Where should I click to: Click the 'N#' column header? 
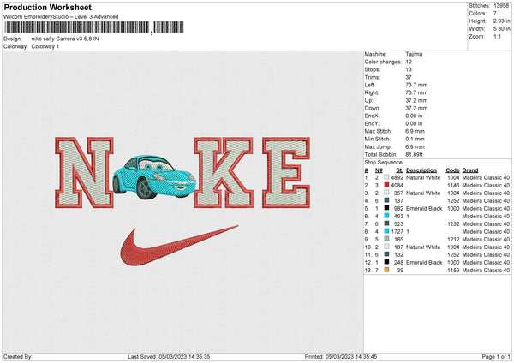379,170
